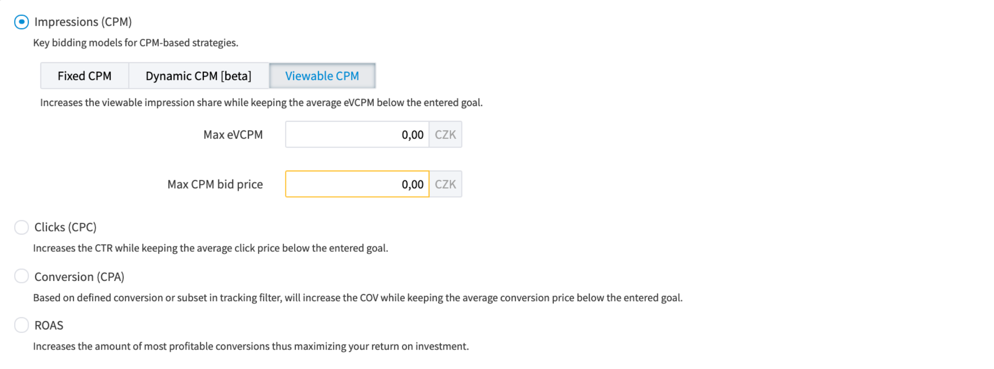Image resolution: width=994 pixels, height=369 pixels.
Task: Click the viewable impression share description line
Action: pos(261,103)
